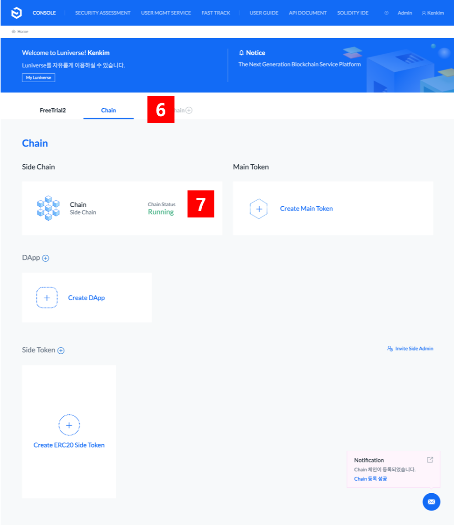Image resolution: width=454 pixels, height=525 pixels.
Task: Click the Notice bell icon
Action: click(x=241, y=53)
